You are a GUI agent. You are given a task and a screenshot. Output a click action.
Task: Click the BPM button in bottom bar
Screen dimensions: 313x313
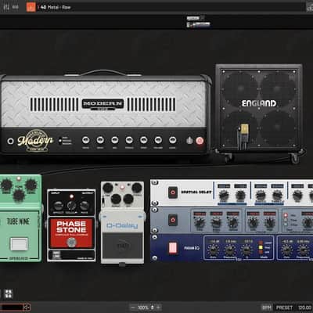tap(267, 308)
